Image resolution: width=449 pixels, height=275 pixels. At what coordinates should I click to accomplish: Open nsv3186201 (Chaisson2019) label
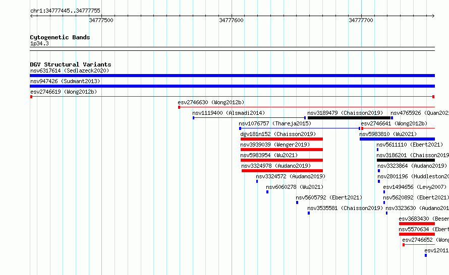click(413, 155)
